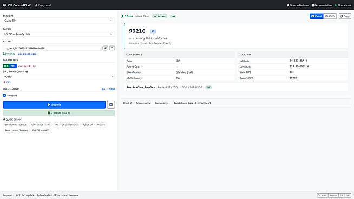
Task: Click the lightning 13ms response time
Action: (127, 16)
